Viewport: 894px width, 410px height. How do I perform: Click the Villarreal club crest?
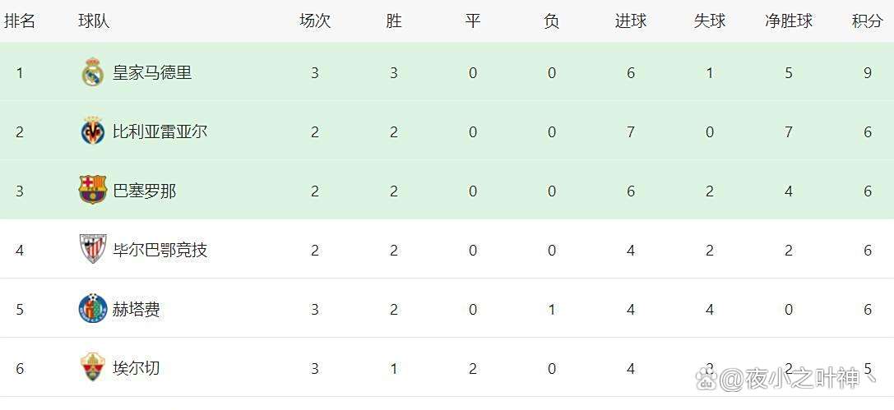click(92, 131)
